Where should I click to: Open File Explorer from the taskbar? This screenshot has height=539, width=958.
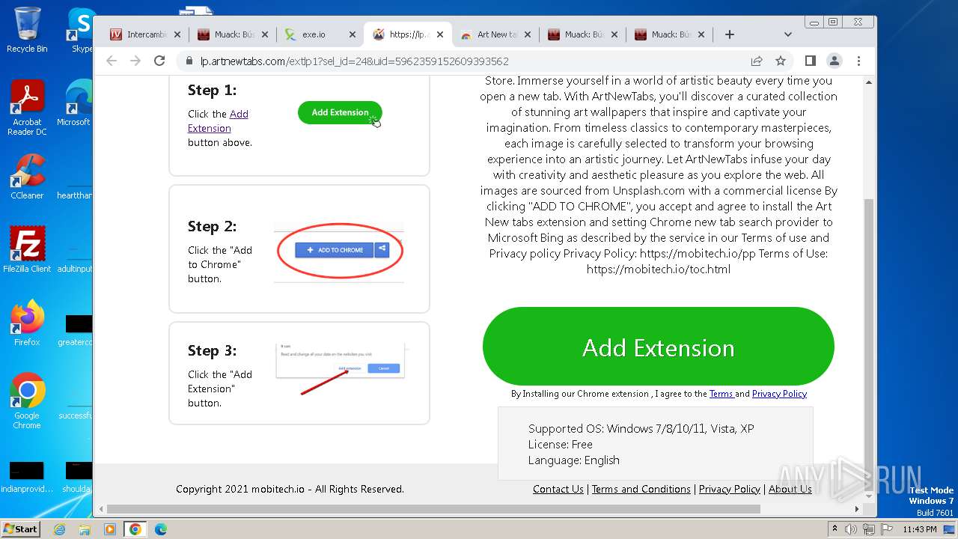[x=85, y=529]
